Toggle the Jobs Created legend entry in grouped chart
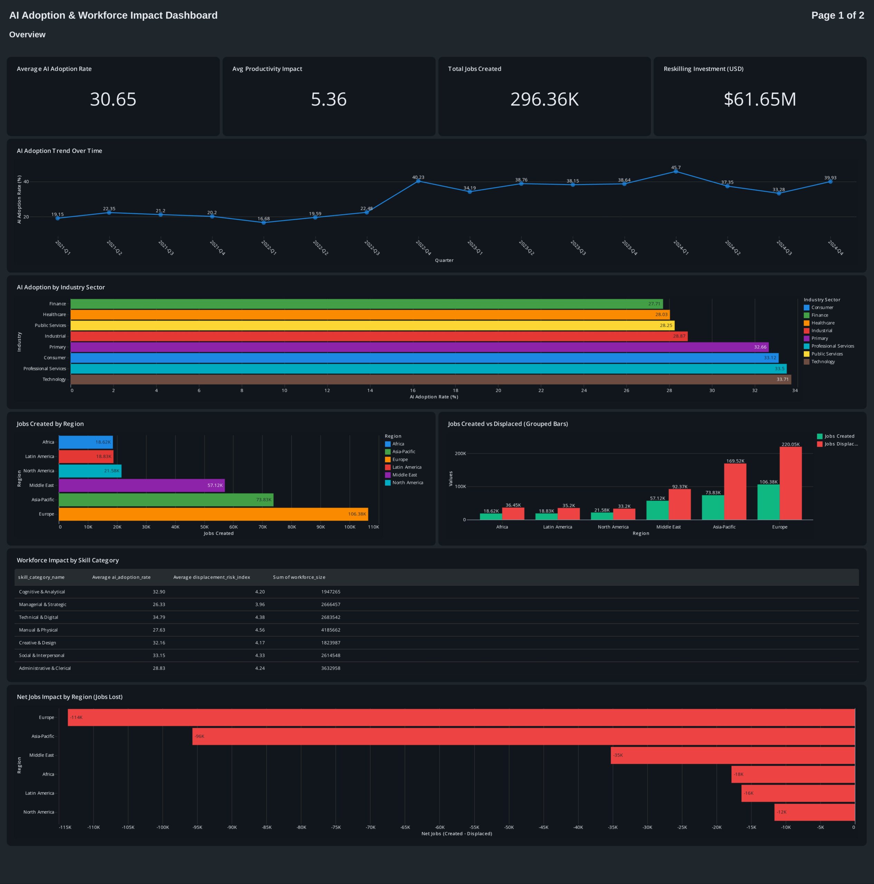 pyautogui.click(x=836, y=436)
